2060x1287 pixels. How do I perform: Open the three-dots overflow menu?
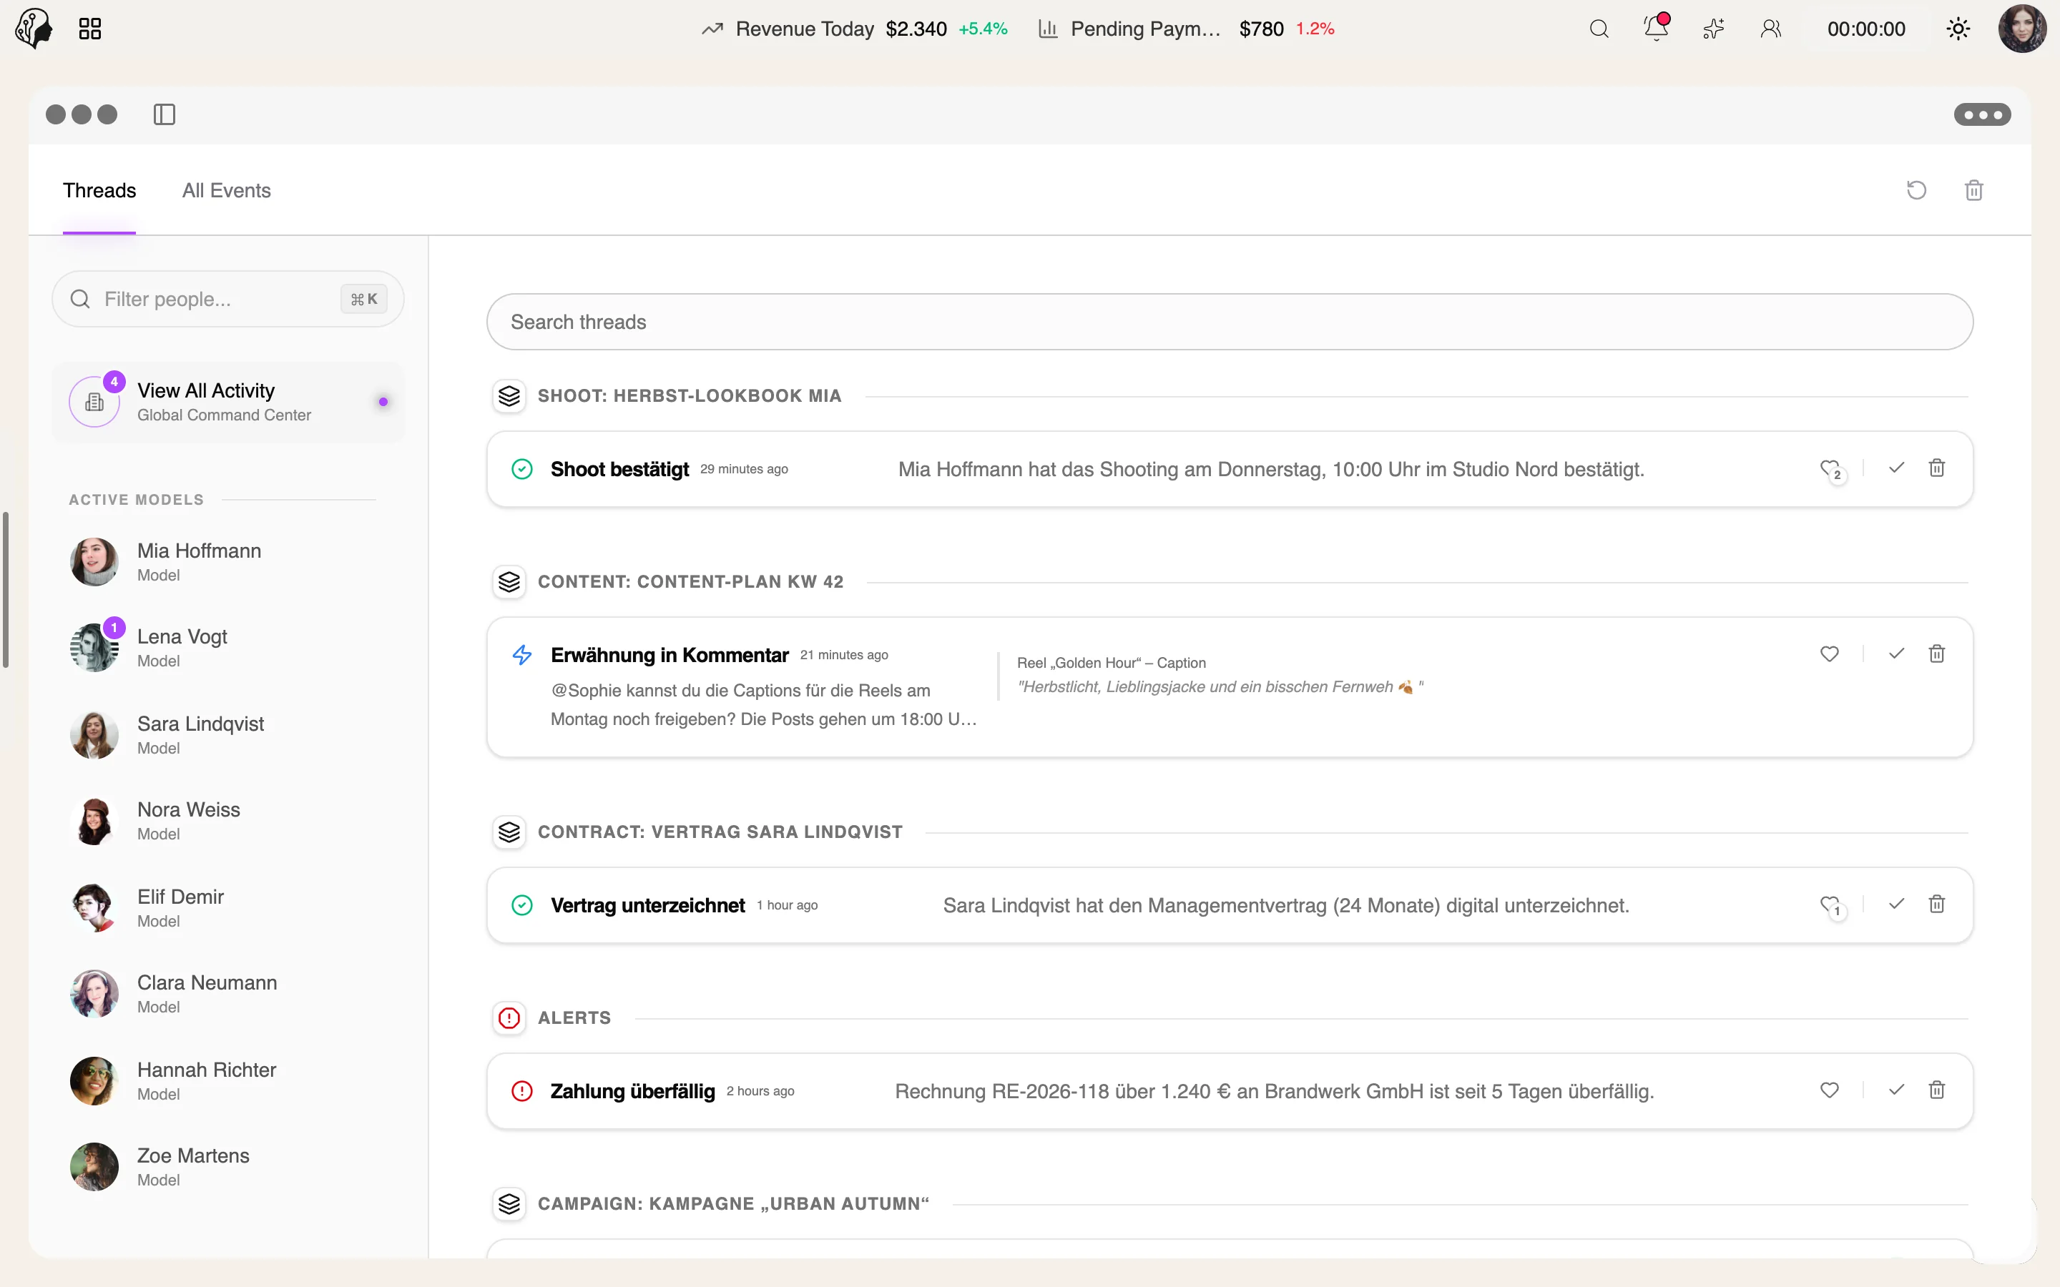pos(1982,114)
